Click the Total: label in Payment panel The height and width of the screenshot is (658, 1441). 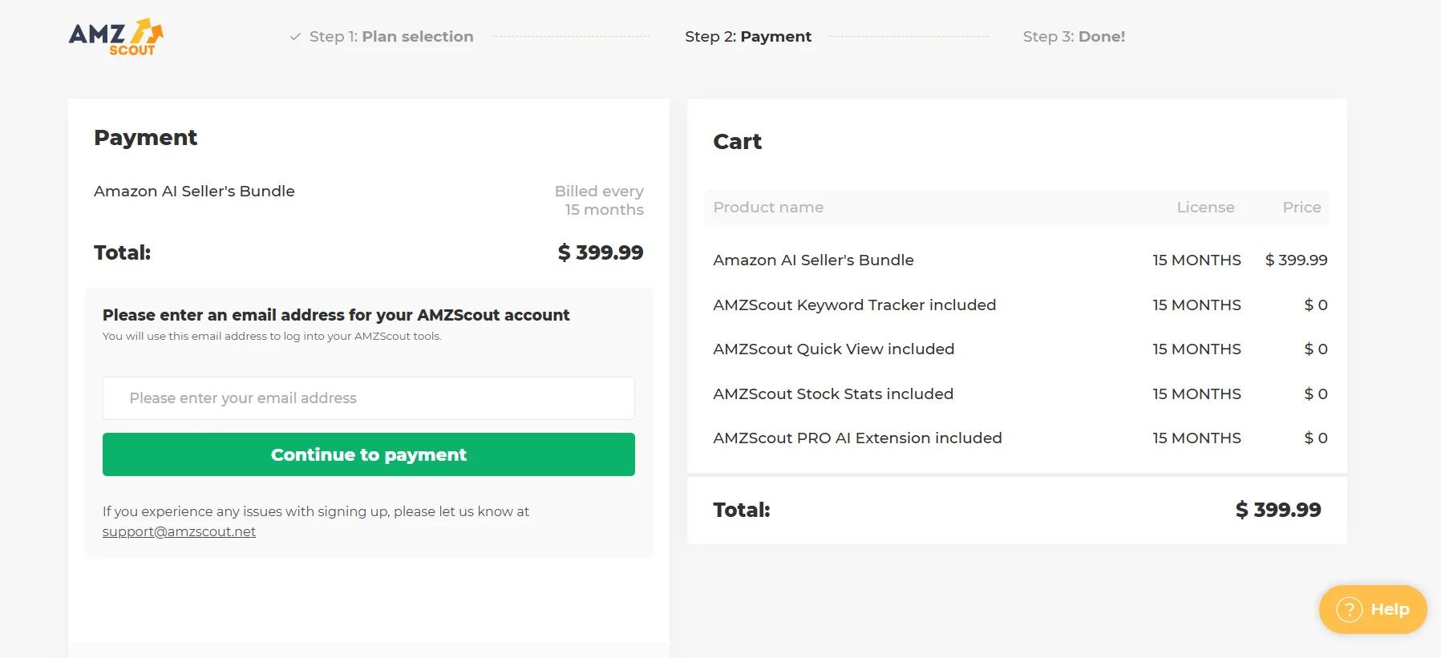click(x=122, y=252)
